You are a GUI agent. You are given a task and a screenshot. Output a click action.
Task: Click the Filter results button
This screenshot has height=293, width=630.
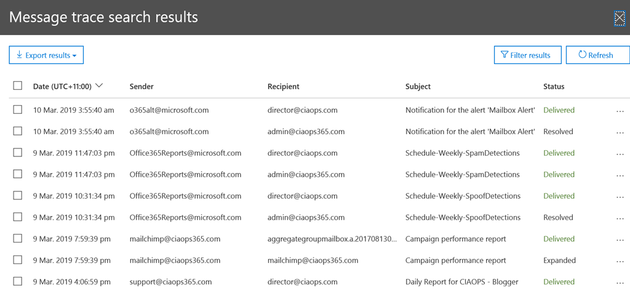click(x=527, y=55)
